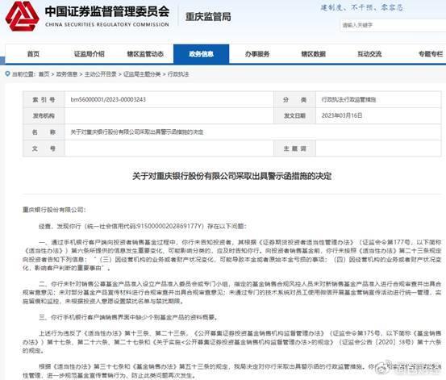Open the 办事服务 navigation tab

(257, 54)
